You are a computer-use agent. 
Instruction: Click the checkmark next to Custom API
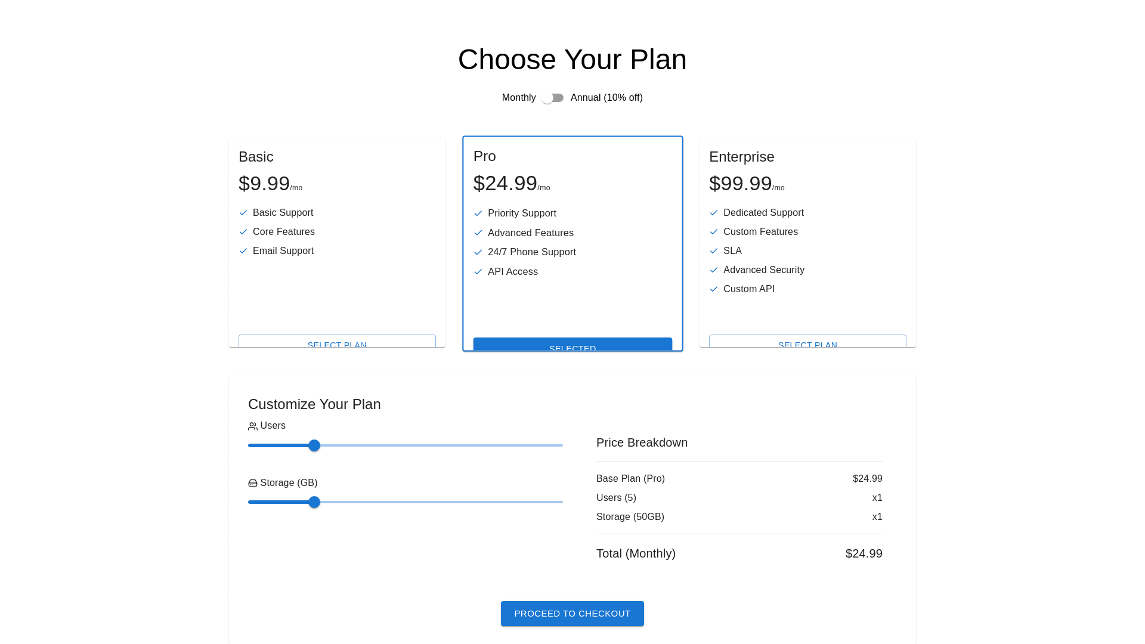[x=714, y=289]
